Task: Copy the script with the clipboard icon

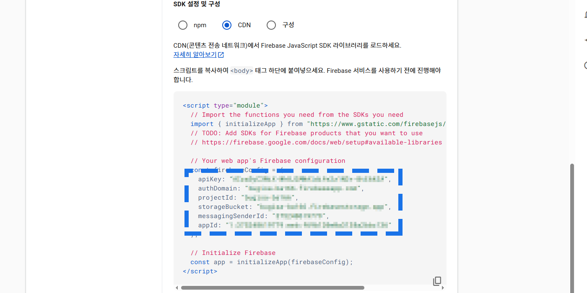Action: pyautogui.click(x=437, y=281)
